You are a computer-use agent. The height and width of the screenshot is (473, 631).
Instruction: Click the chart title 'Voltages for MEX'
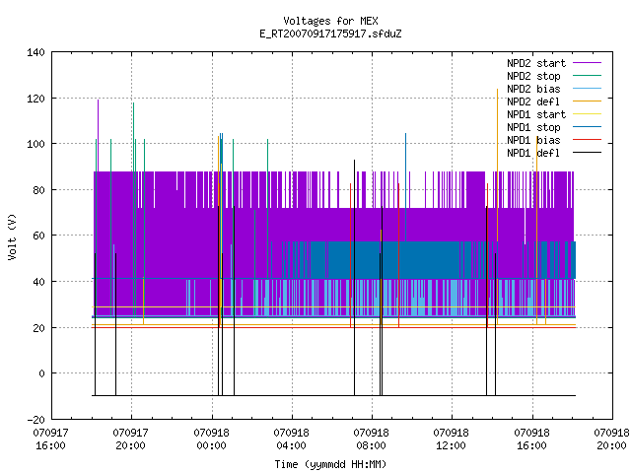point(330,21)
